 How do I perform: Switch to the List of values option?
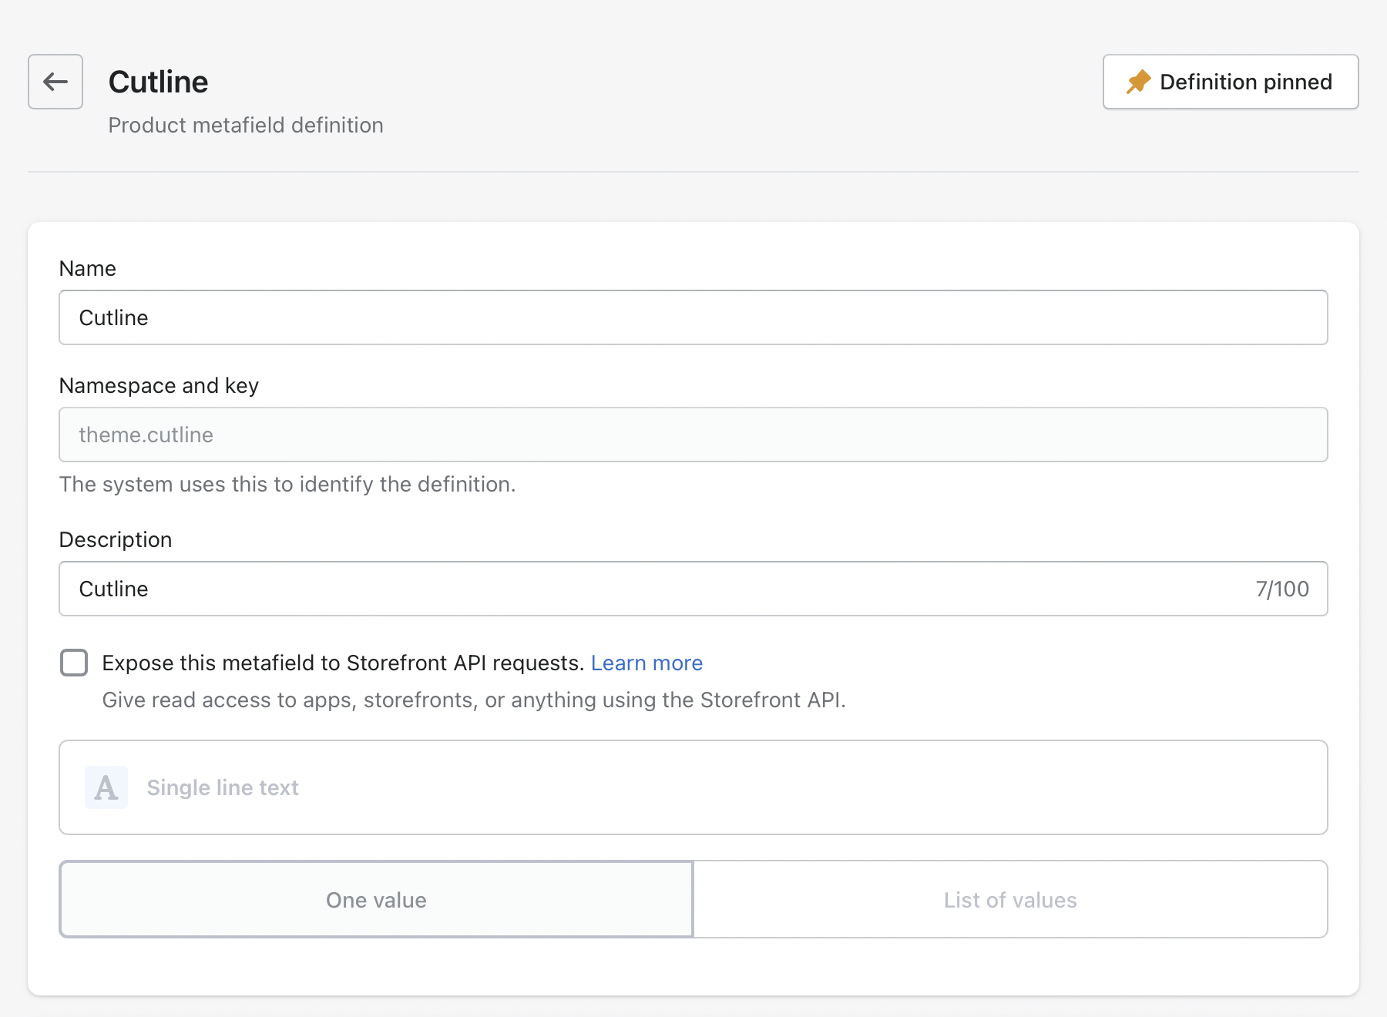coord(1010,899)
